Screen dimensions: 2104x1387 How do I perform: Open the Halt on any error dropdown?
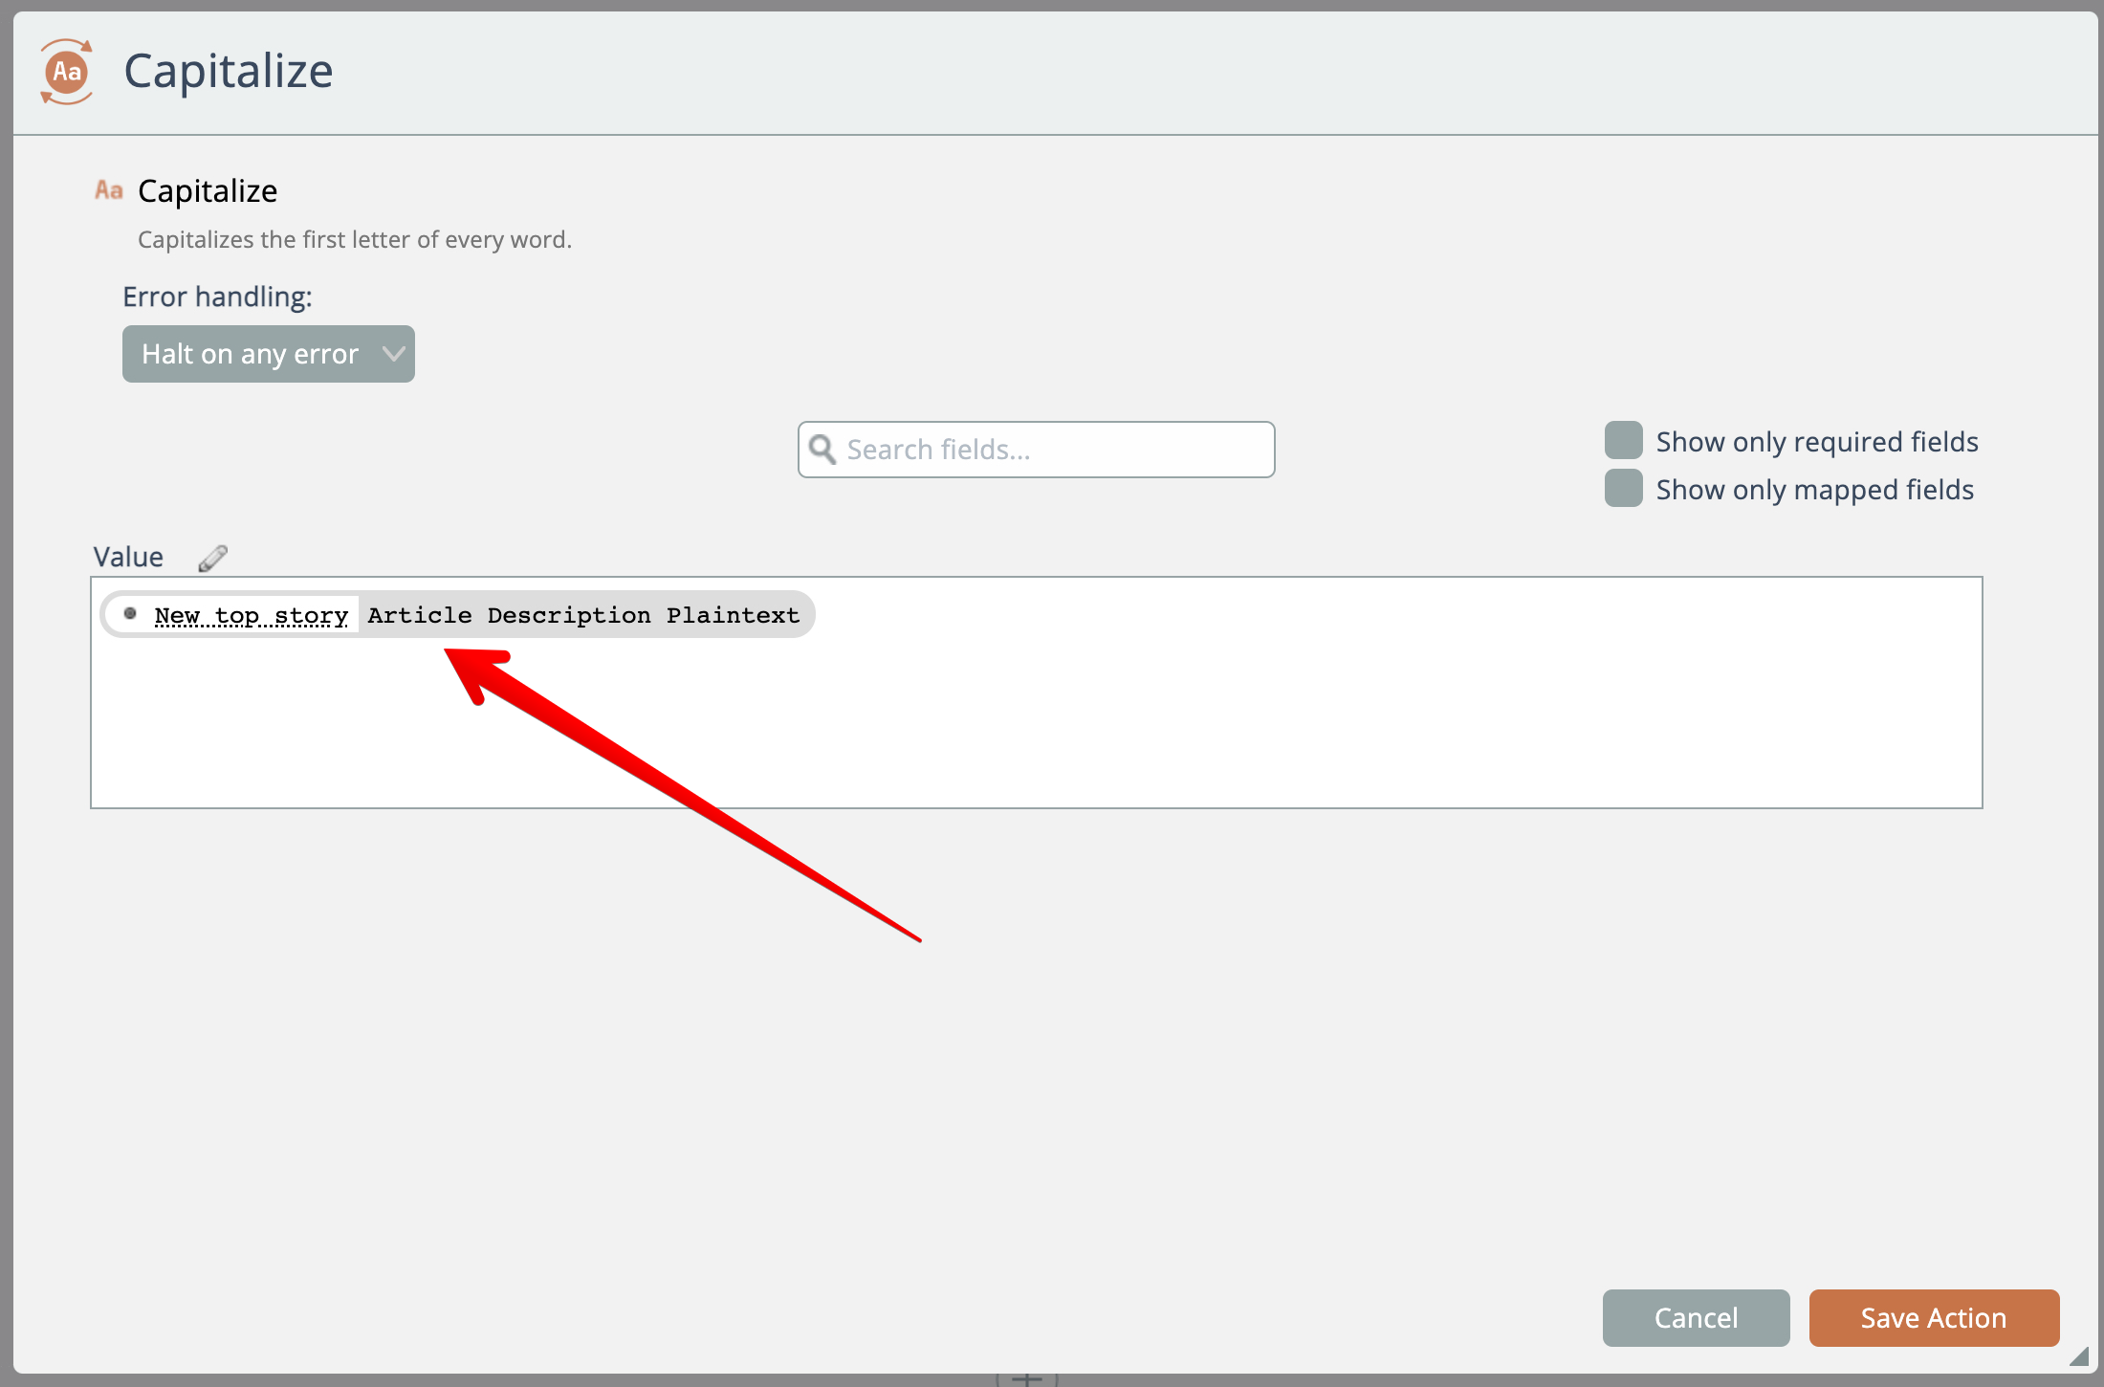point(251,354)
